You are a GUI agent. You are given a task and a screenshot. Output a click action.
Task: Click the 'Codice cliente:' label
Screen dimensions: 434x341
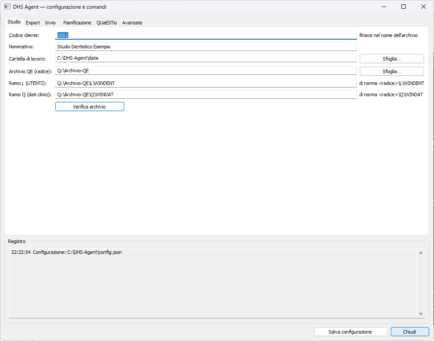(x=24, y=35)
